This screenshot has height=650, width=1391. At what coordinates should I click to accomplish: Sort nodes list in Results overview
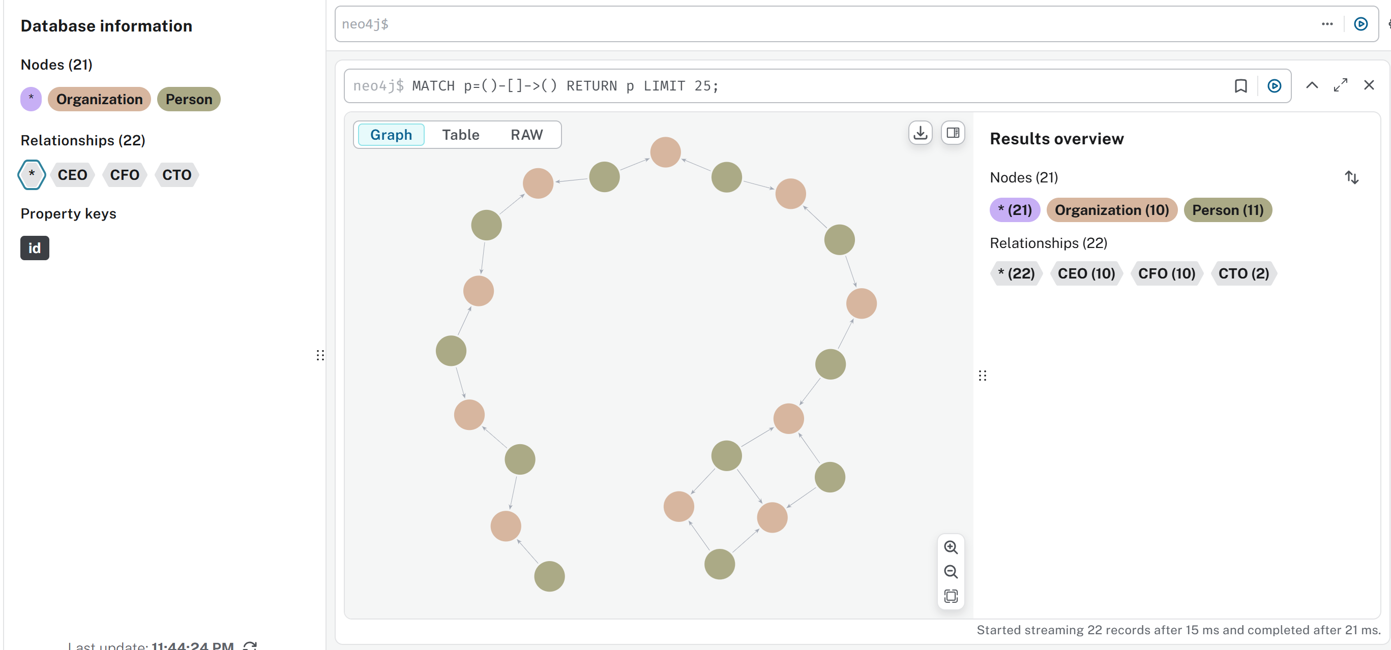1351,177
